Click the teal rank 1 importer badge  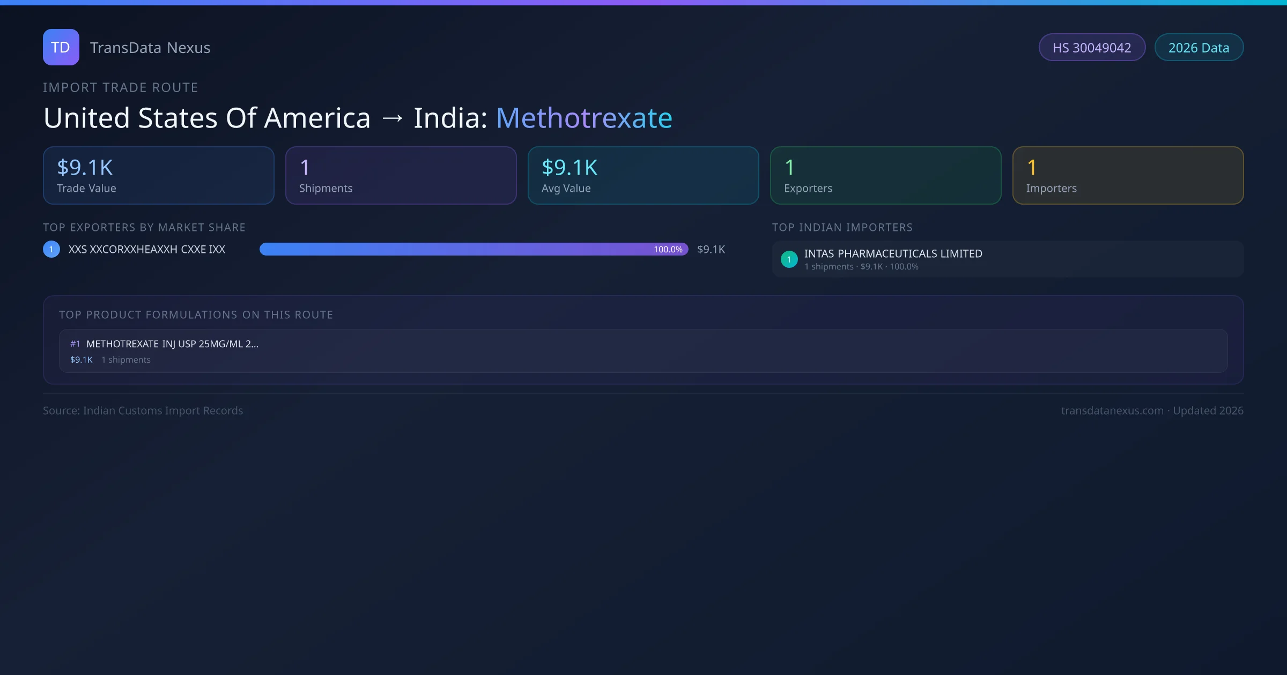coord(789,259)
